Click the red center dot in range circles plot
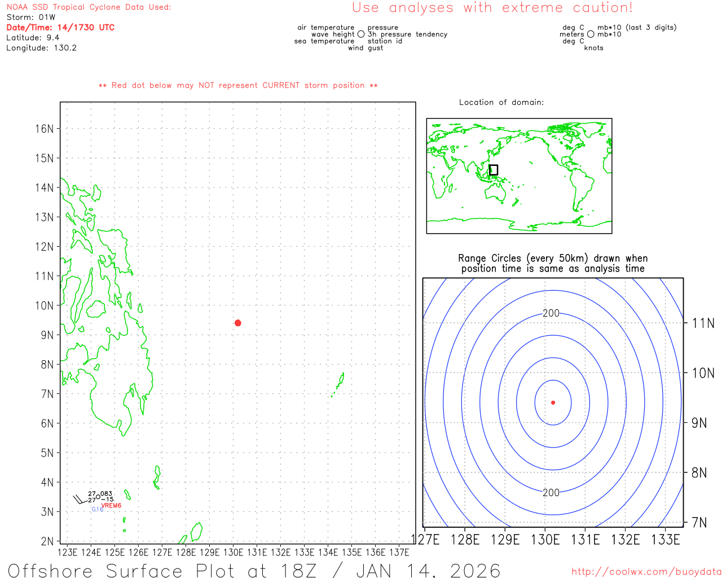Viewport: 722px width, 578px height. click(x=553, y=402)
